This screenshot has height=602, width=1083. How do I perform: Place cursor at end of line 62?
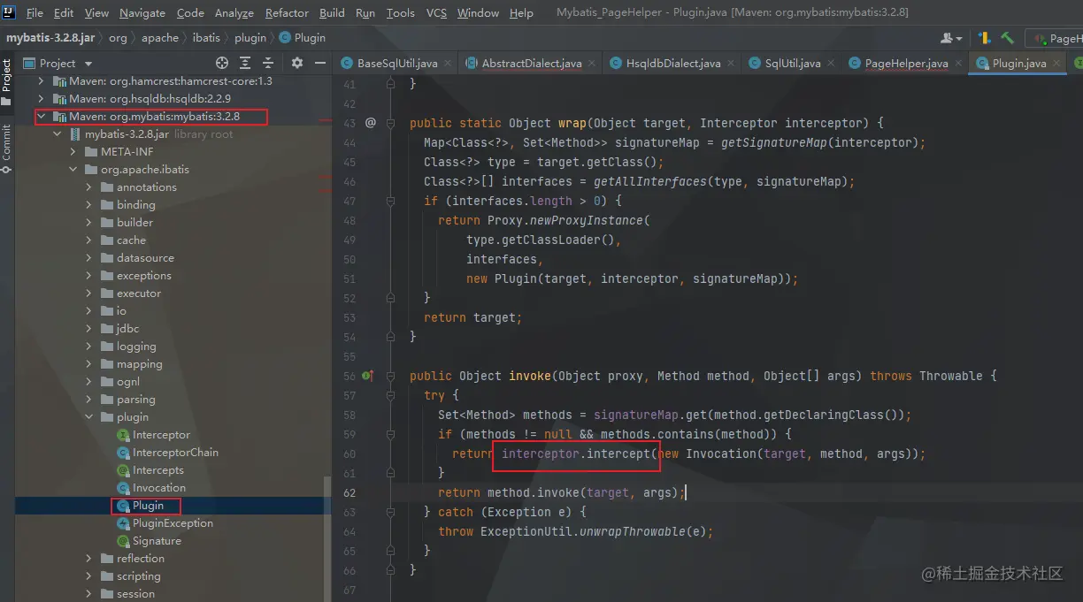686,492
